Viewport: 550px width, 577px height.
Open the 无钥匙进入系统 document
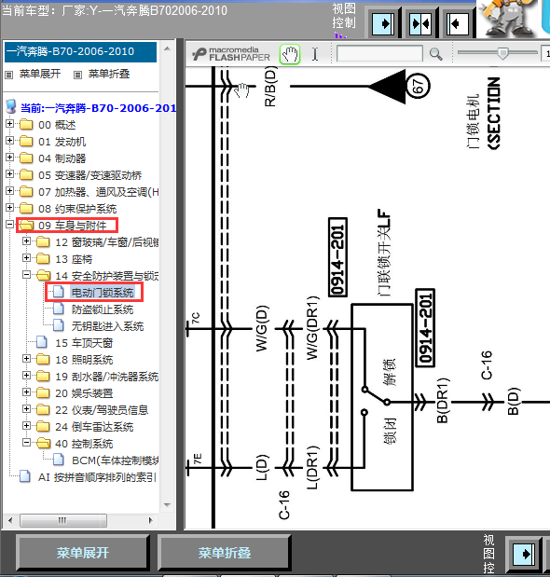(107, 326)
